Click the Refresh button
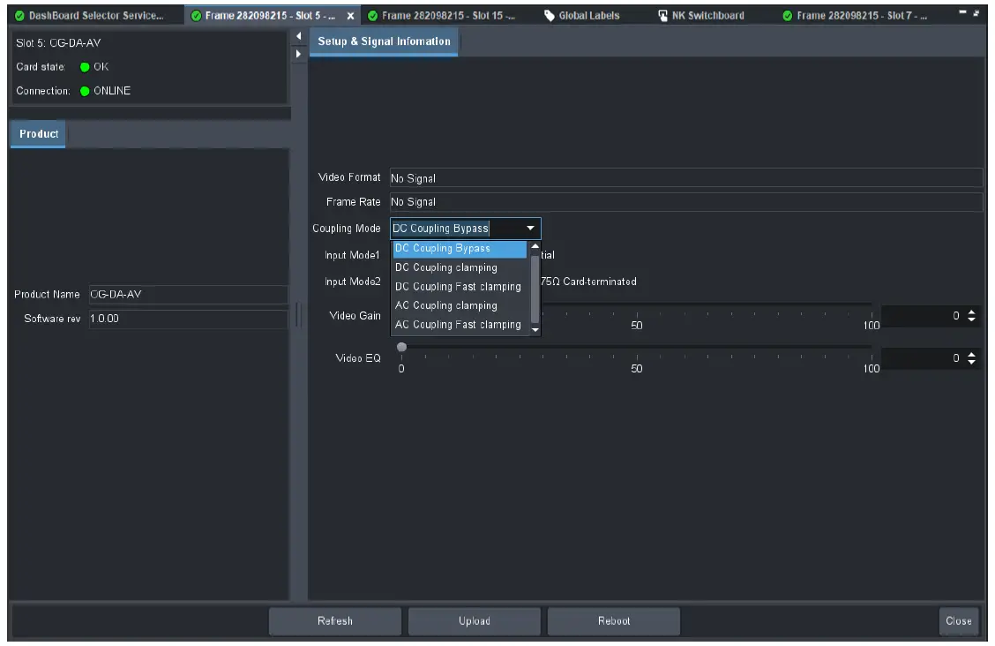 pyautogui.click(x=335, y=621)
